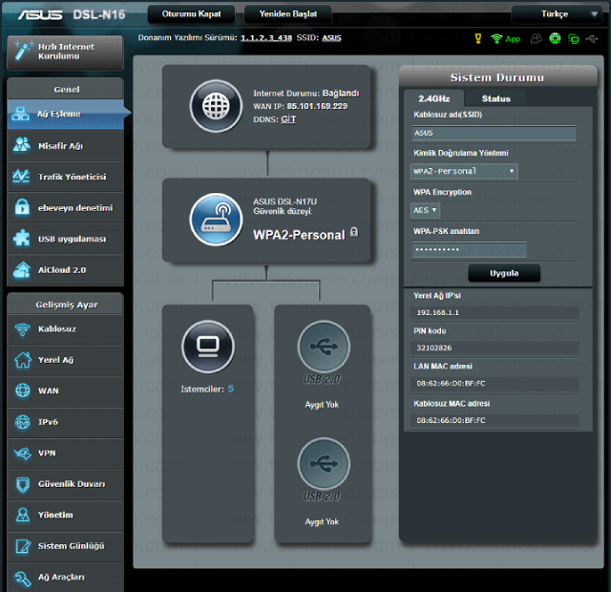Open USB uygulaması puzzle icon
This screenshot has height=592, width=611.
point(21,238)
